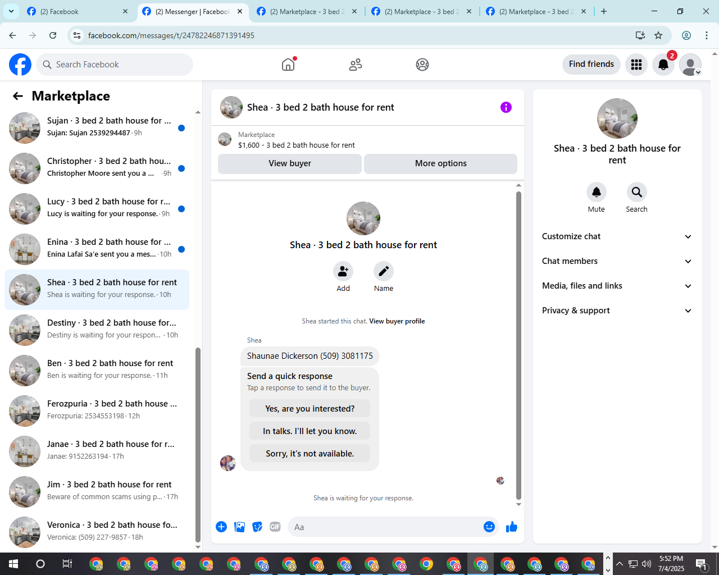Add people to the chat

click(343, 271)
